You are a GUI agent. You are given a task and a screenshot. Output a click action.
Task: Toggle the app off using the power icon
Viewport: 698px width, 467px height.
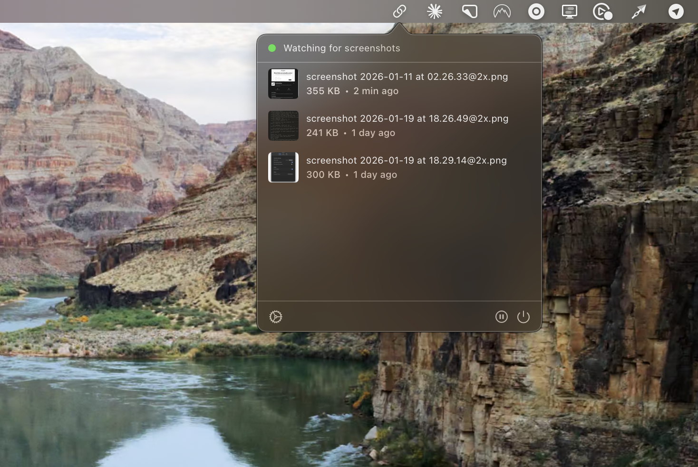coord(523,317)
